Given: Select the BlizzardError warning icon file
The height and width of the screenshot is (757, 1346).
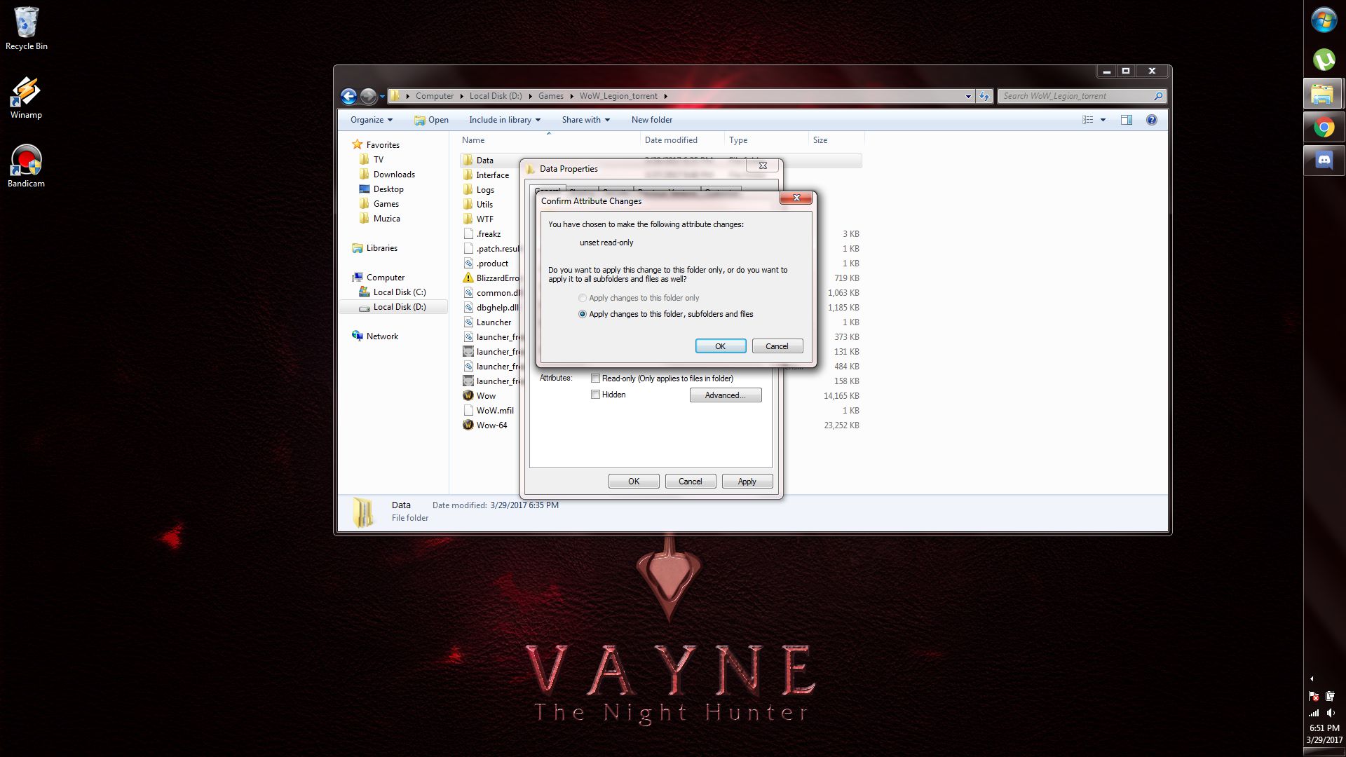Looking at the screenshot, I should 468,278.
